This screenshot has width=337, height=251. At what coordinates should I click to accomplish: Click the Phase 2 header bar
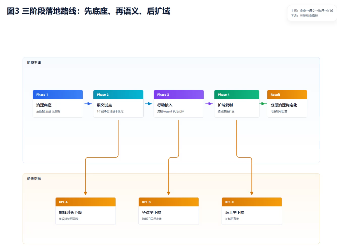[118, 95]
